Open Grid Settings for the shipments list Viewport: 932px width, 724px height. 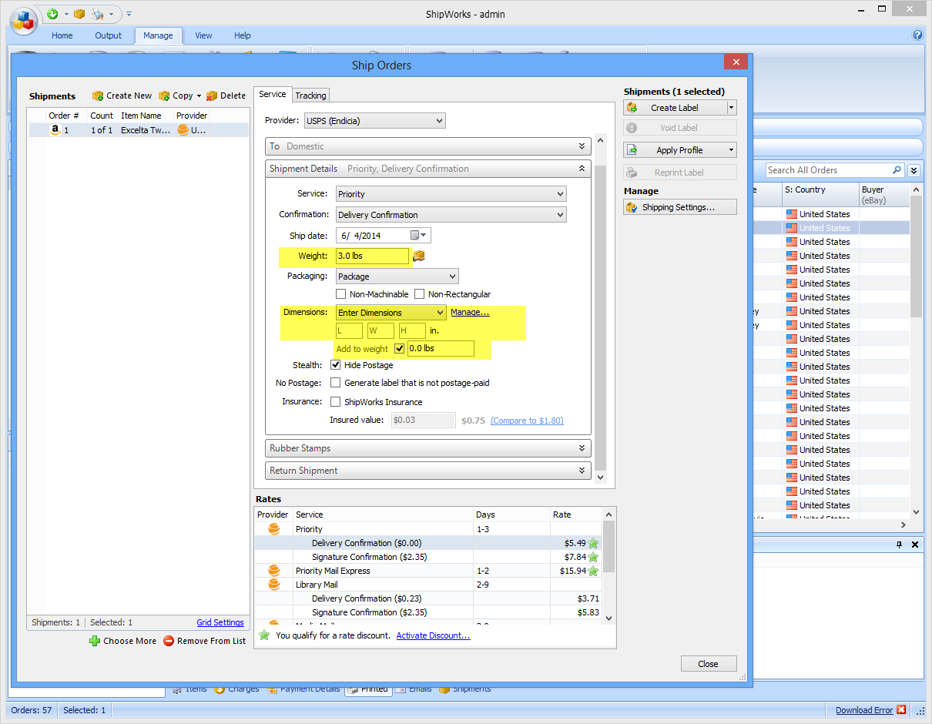(220, 622)
